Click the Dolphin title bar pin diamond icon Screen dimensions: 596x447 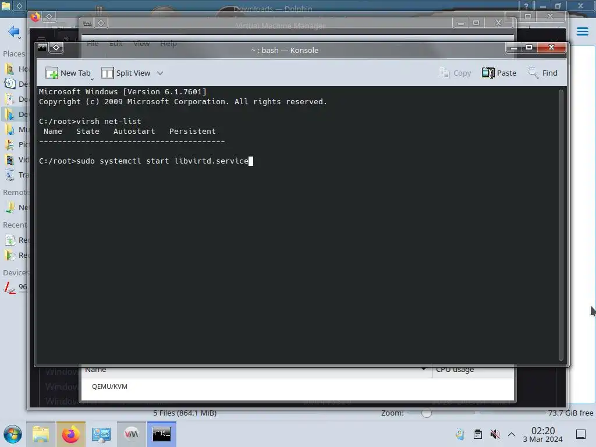click(19, 6)
